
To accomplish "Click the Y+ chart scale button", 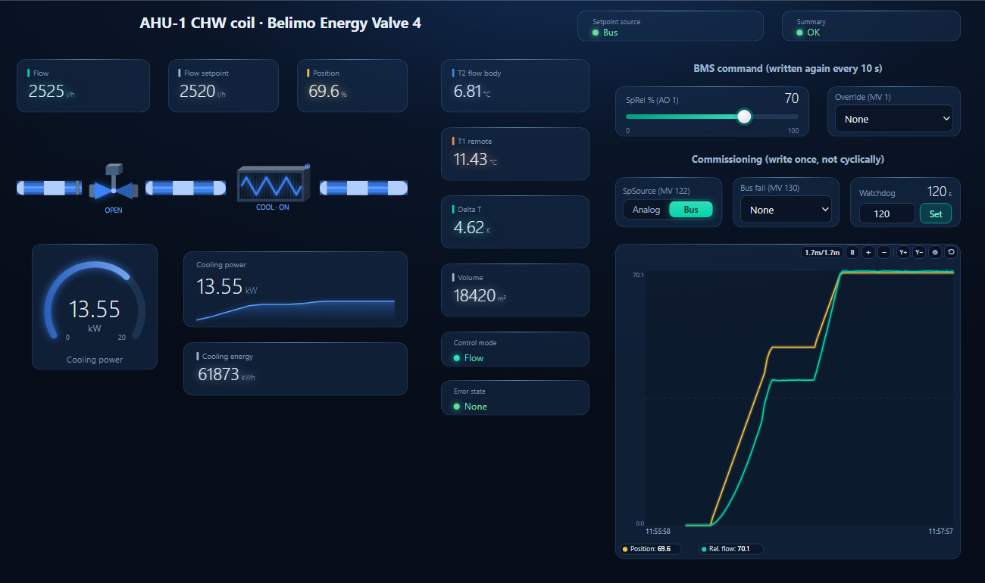I will tap(903, 252).
